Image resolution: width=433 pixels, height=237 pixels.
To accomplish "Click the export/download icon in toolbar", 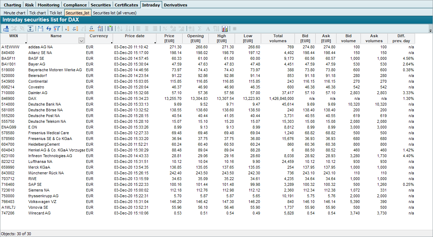I will tap(6, 29).
